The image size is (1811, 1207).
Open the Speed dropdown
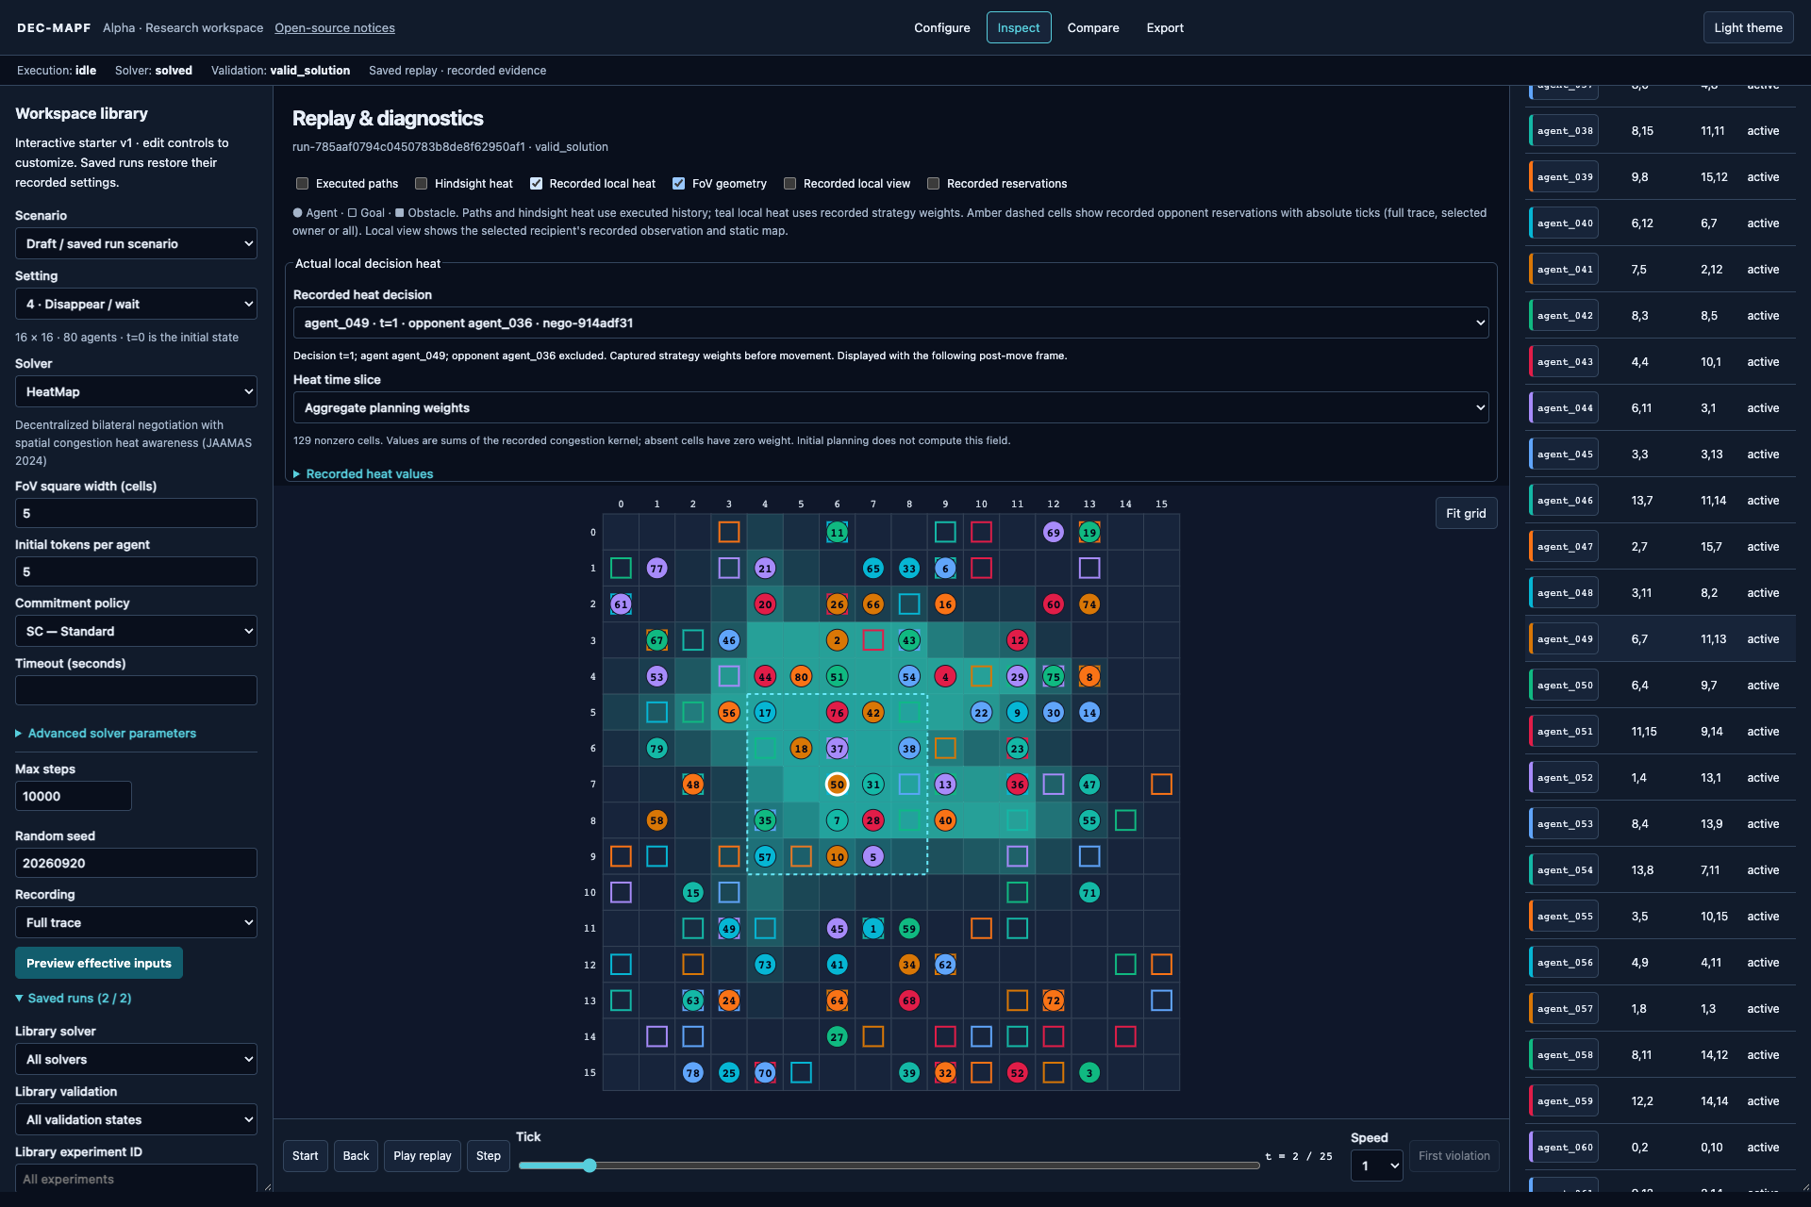pyautogui.click(x=1376, y=1166)
